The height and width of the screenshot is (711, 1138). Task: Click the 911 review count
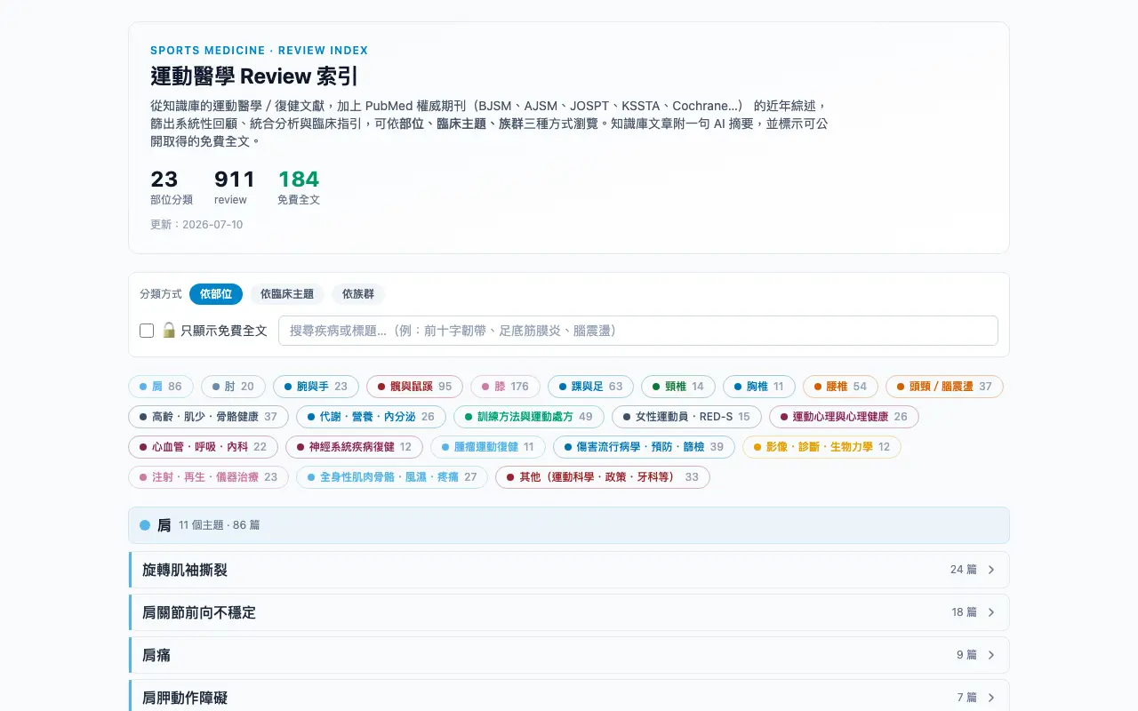(x=235, y=180)
